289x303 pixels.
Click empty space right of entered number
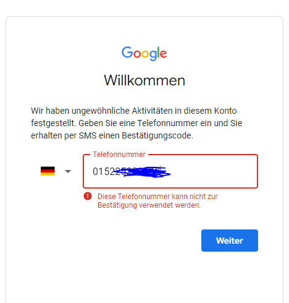(214, 171)
